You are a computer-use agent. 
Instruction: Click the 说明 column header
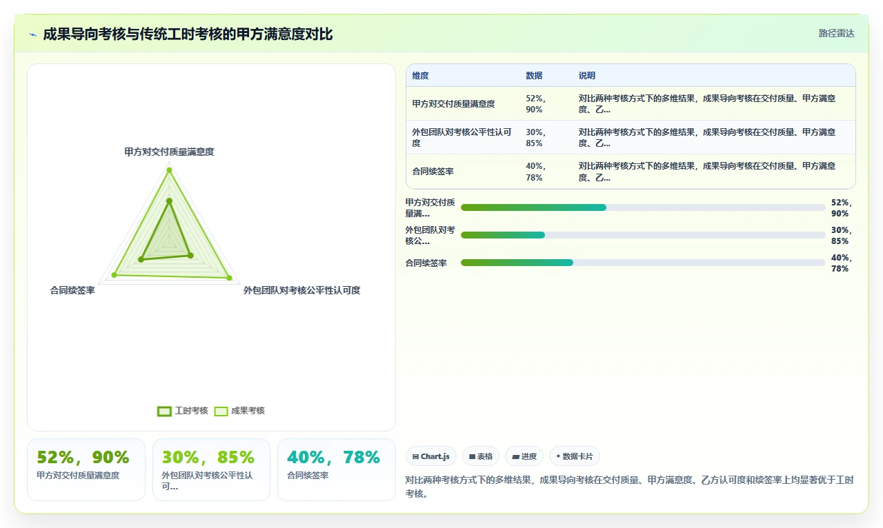587,76
